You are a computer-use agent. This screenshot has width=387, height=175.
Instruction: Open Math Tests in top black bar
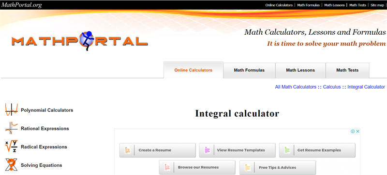(x=357, y=5)
